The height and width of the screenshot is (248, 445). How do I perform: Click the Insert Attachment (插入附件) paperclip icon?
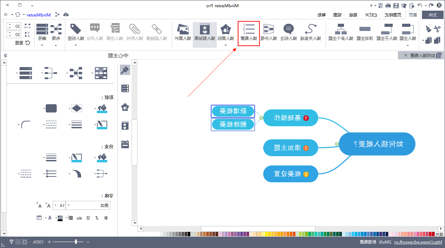135,29
